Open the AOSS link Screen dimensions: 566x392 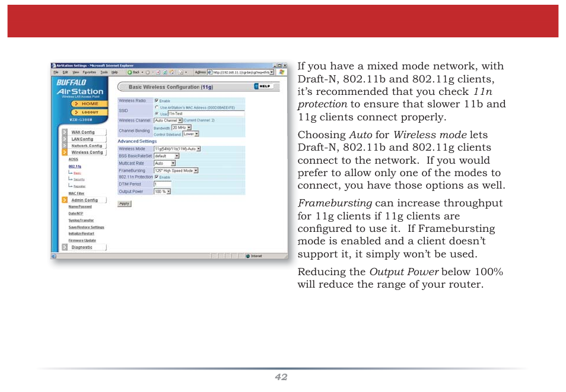point(74,159)
